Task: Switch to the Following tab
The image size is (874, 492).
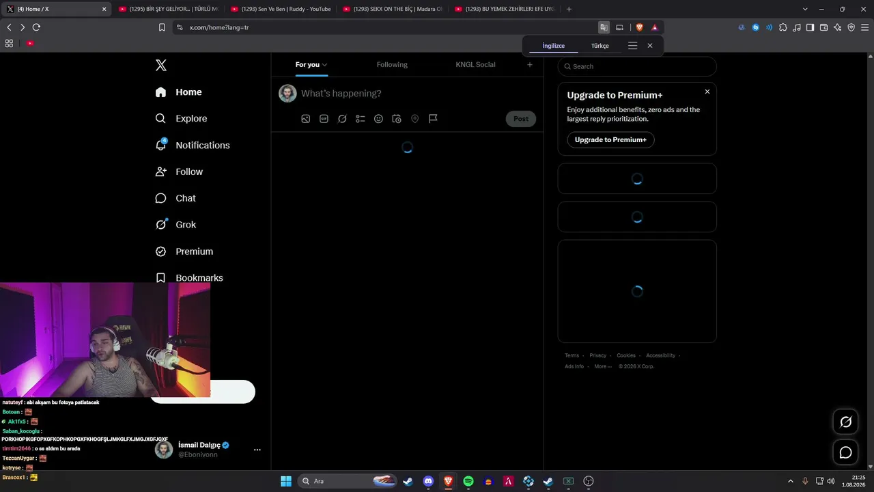Action: [x=392, y=65]
